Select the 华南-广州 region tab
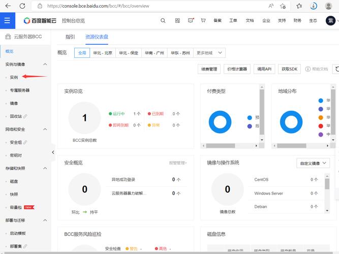 click(155, 53)
